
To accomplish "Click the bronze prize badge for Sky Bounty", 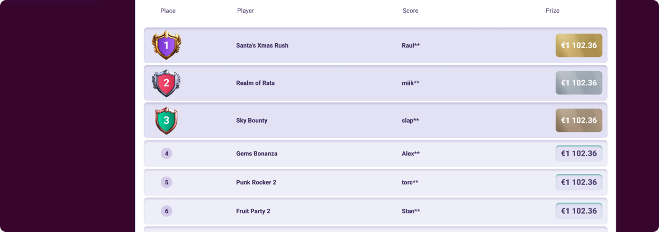I will (579, 120).
